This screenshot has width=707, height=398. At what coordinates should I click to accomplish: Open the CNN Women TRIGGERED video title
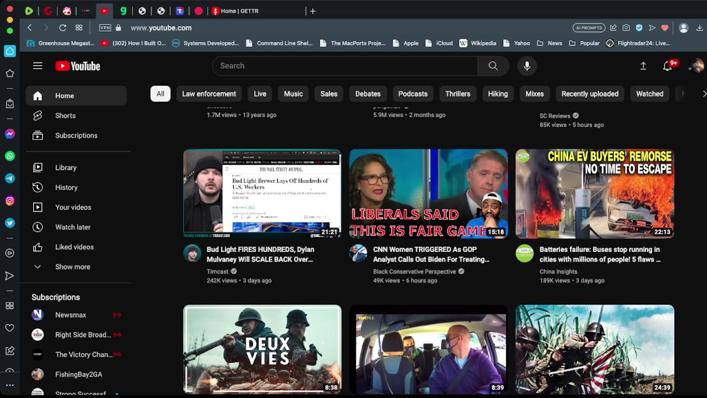pos(431,254)
